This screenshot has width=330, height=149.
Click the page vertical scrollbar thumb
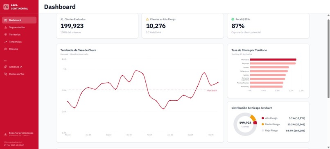point(328,59)
